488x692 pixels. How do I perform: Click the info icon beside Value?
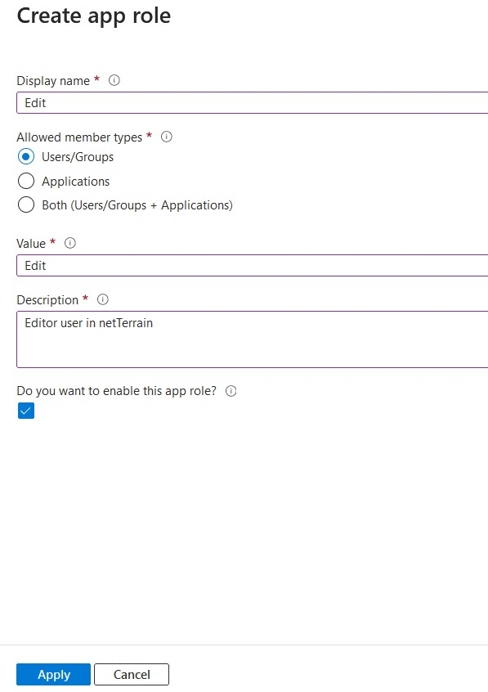point(70,243)
